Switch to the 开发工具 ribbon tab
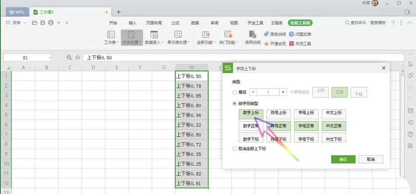Viewport: 416px width, 194px height. 255,23
